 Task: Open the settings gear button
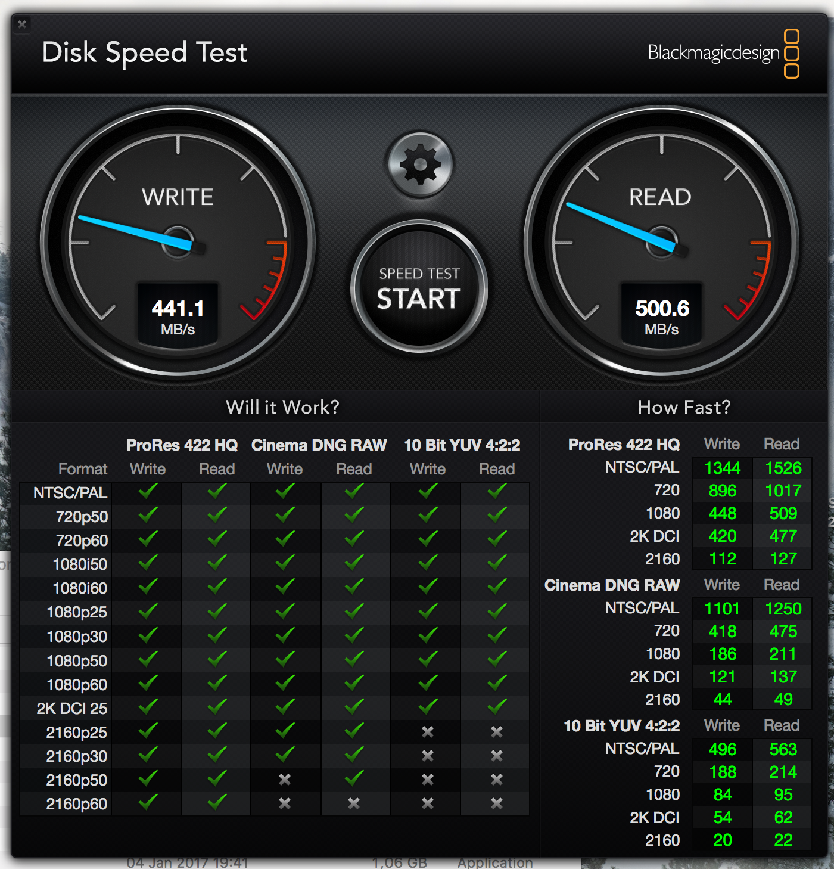(x=420, y=165)
